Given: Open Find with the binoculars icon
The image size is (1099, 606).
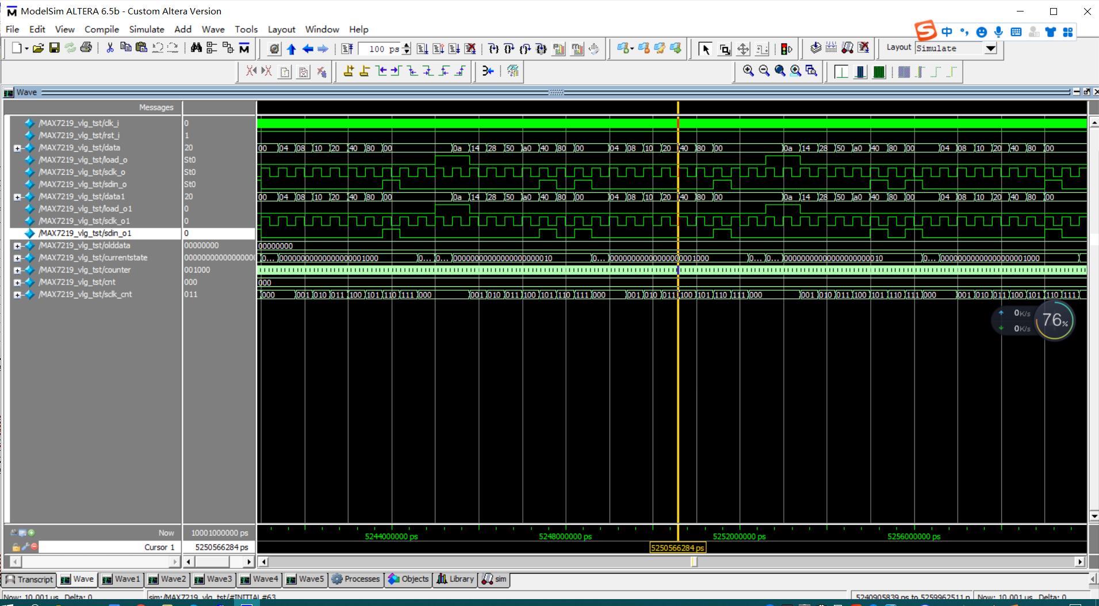Looking at the screenshot, I should click(x=196, y=48).
